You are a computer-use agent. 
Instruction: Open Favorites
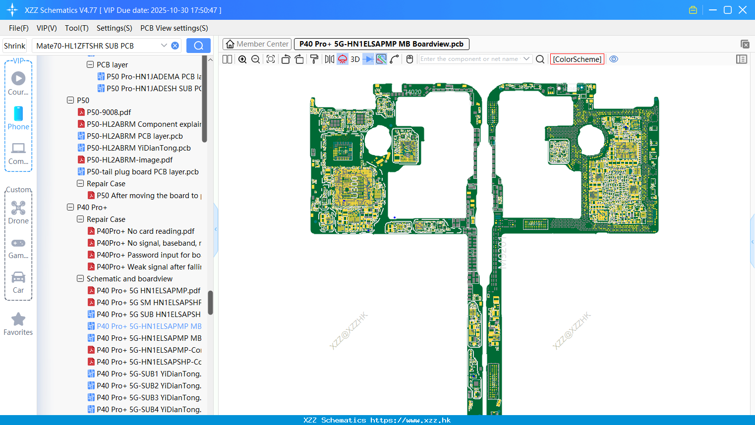click(x=18, y=324)
